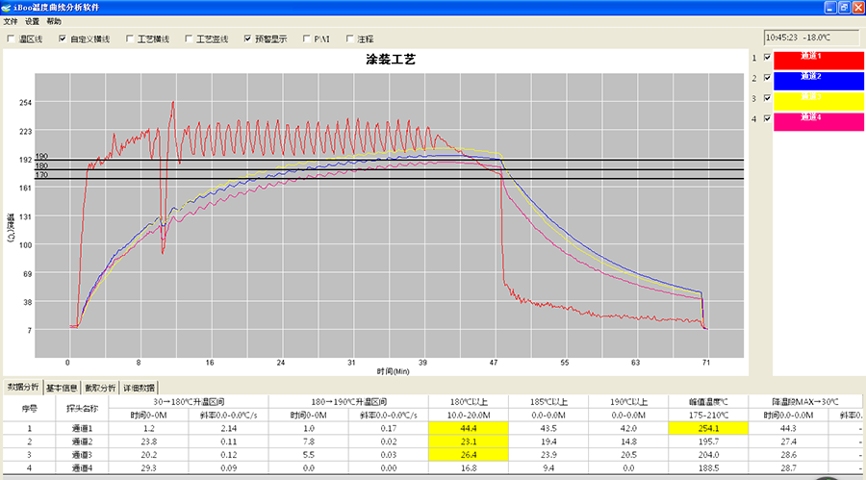866x480 pixels.
Task: Open the 设置 menu
Action: (x=32, y=21)
